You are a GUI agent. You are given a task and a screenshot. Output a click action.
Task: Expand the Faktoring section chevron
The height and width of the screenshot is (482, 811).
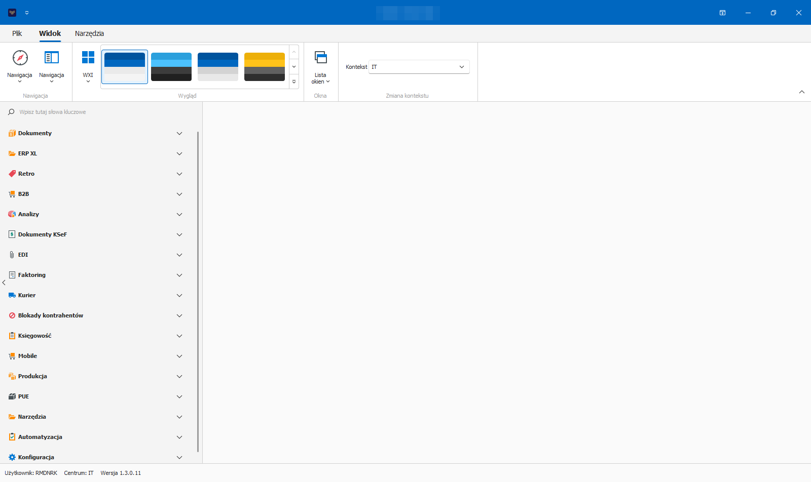pyautogui.click(x=179, y=275)
